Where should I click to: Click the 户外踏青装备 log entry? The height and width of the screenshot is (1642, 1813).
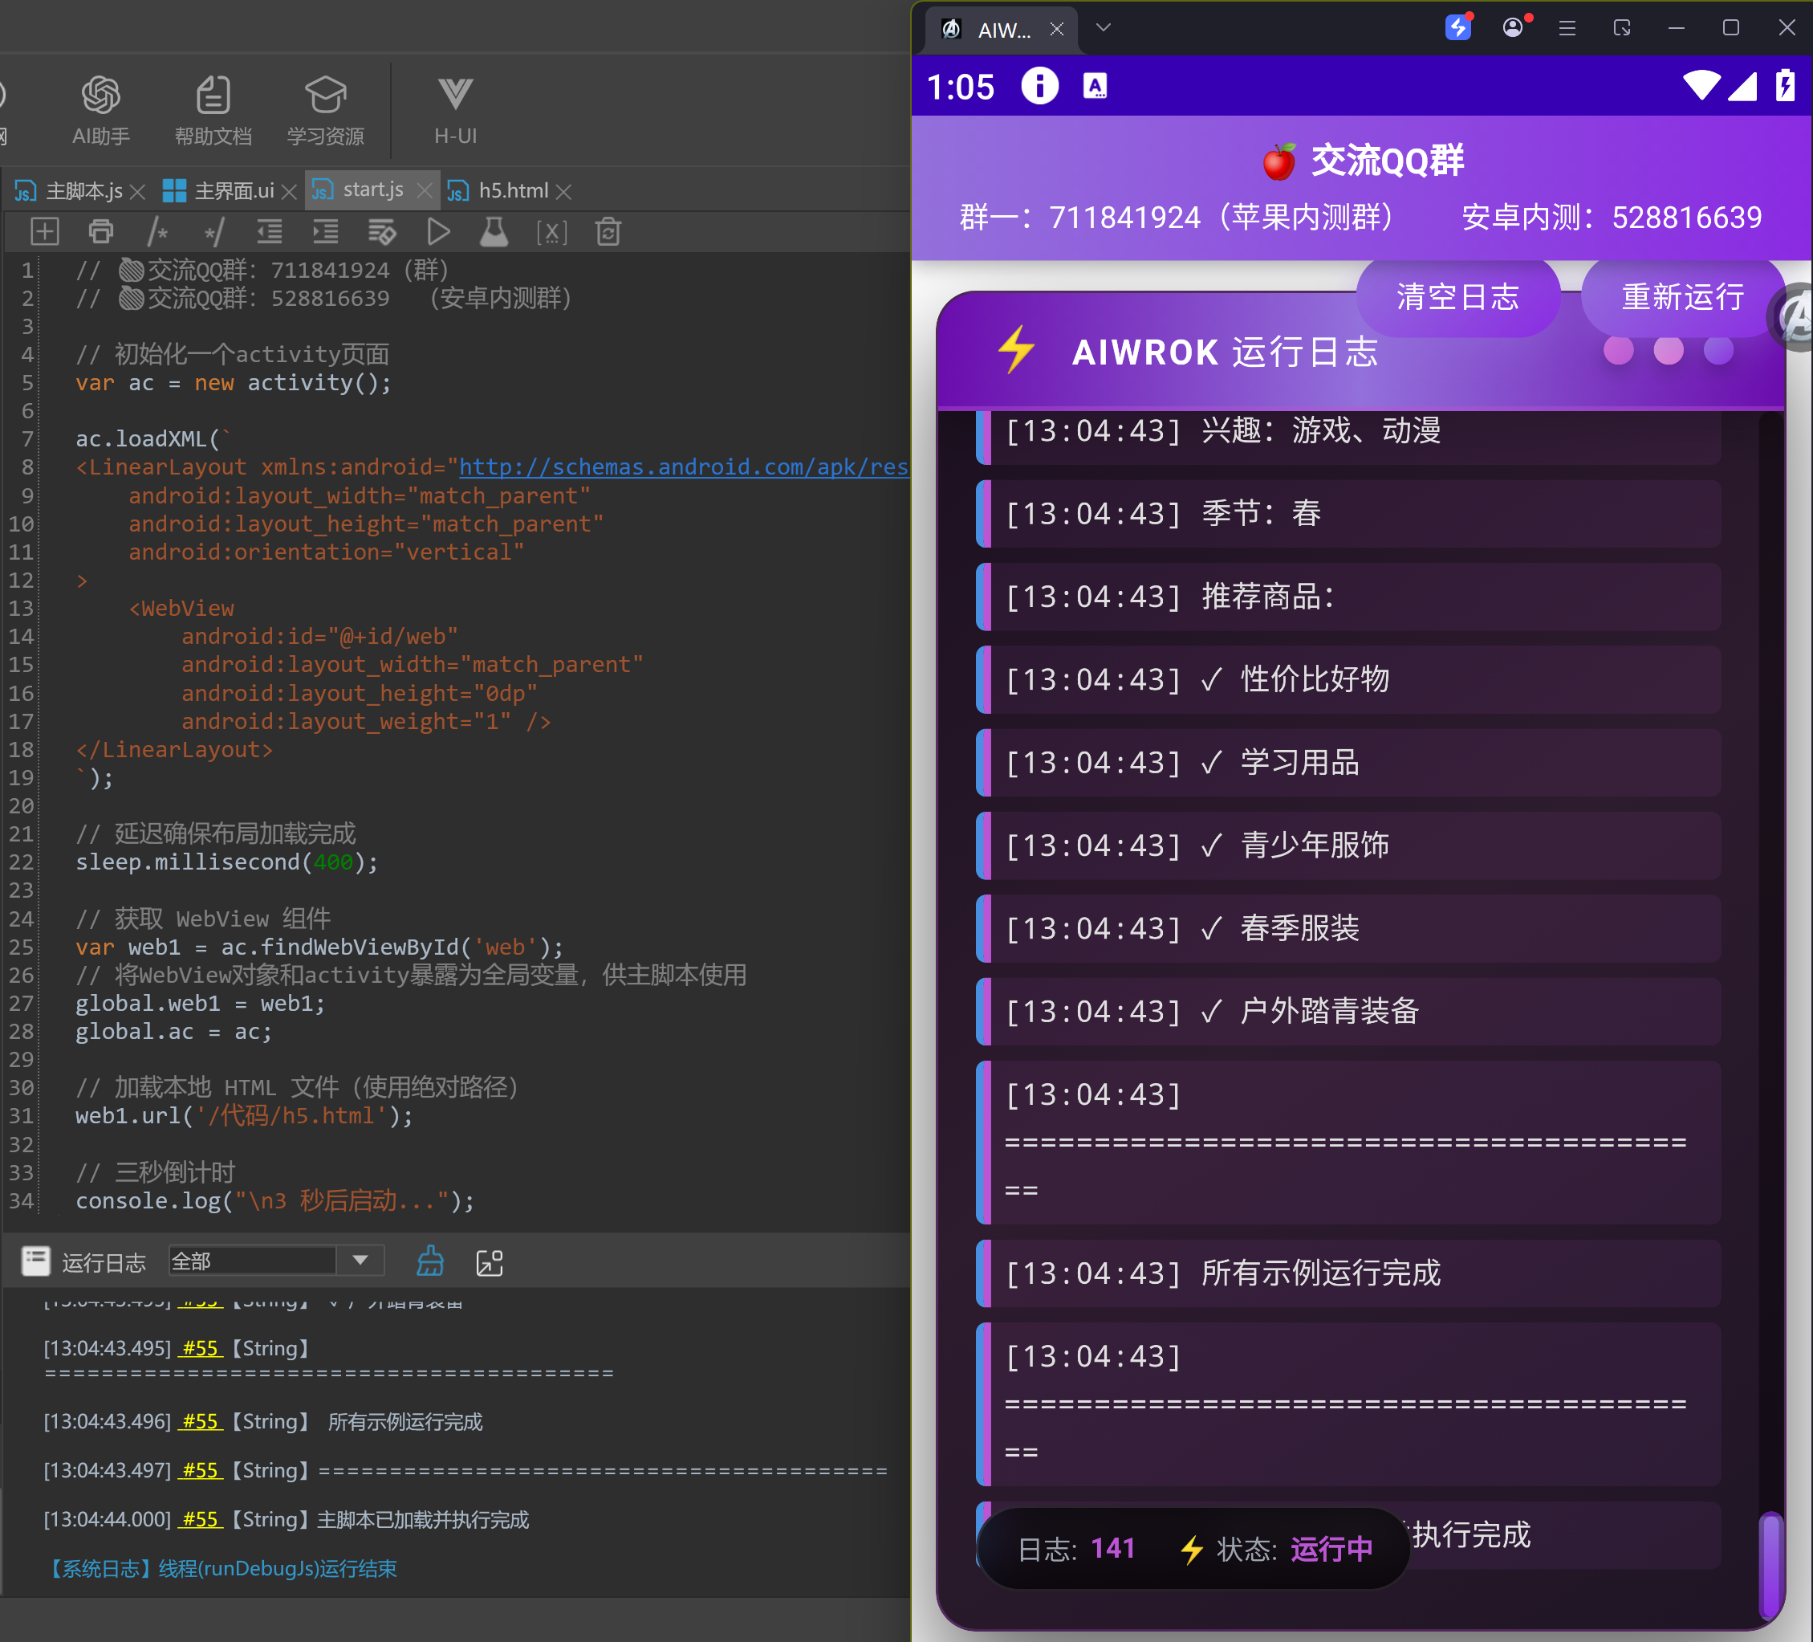pyautogui.click(x=1348, y=1011)
